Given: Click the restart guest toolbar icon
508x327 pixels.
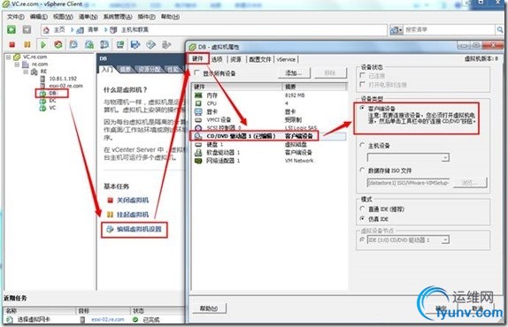Looking at the screenshot, I should [58, 44].
